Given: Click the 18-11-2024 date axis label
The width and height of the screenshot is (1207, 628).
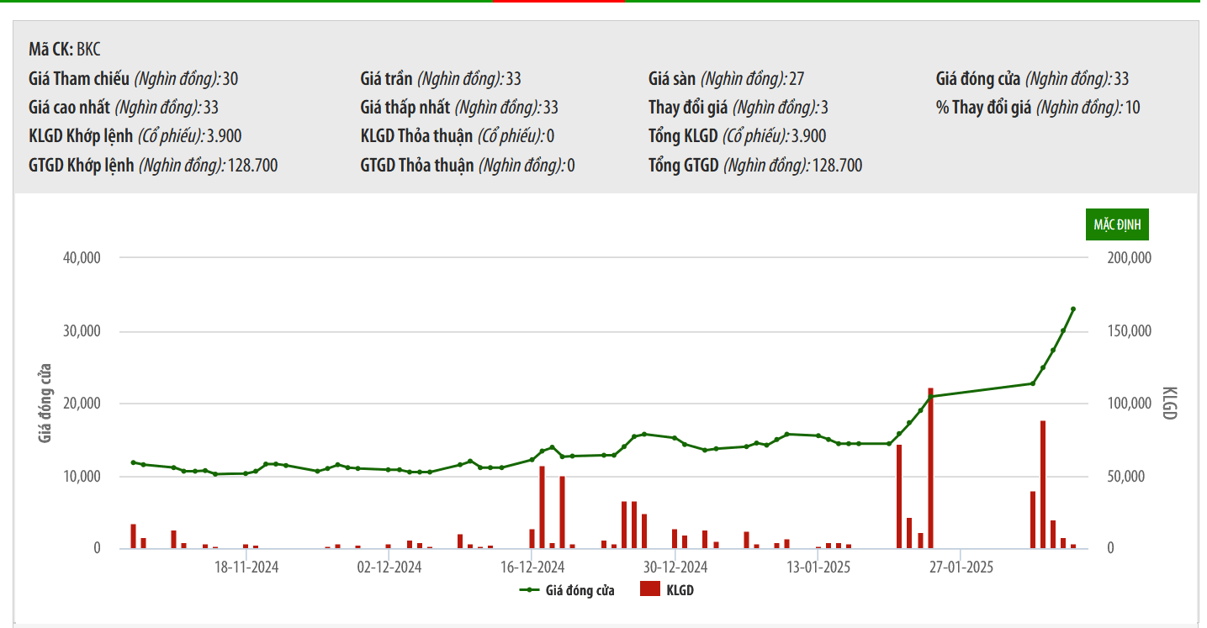Looking at the screenshot, I should 246,567.
